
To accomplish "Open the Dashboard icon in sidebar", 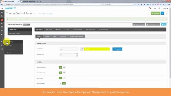I will tap(2, 13).
